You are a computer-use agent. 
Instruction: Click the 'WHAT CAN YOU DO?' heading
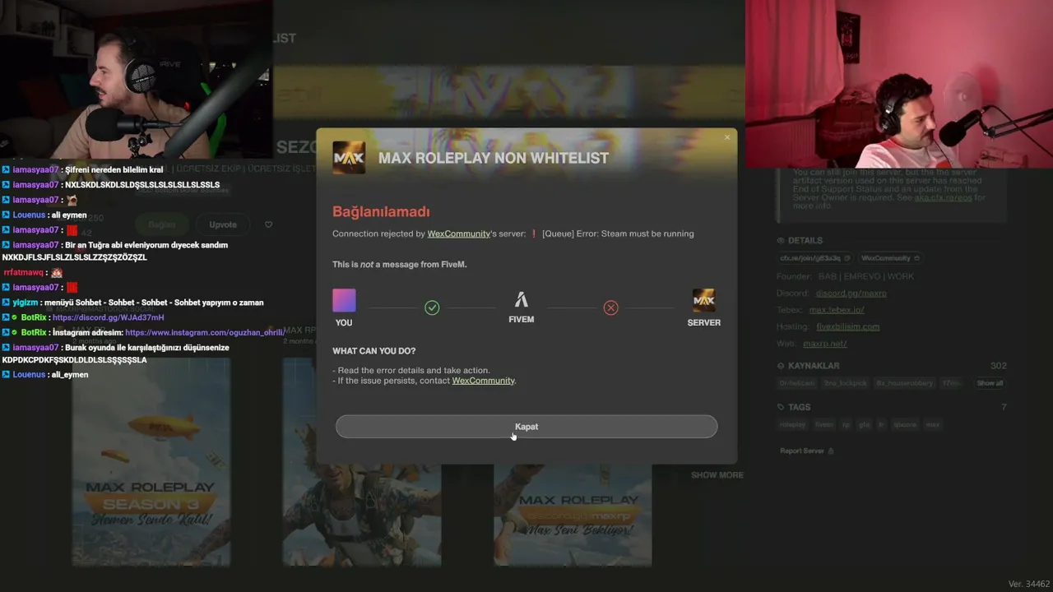click(374, 351)
